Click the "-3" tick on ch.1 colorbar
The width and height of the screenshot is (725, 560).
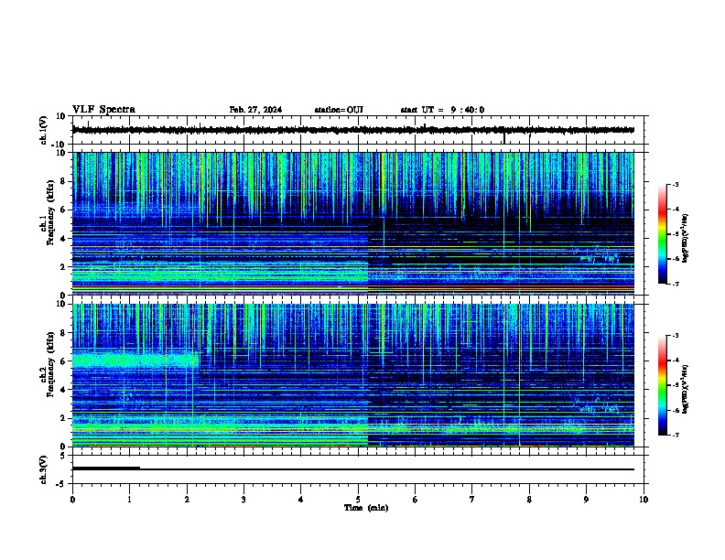click(675, 184)
